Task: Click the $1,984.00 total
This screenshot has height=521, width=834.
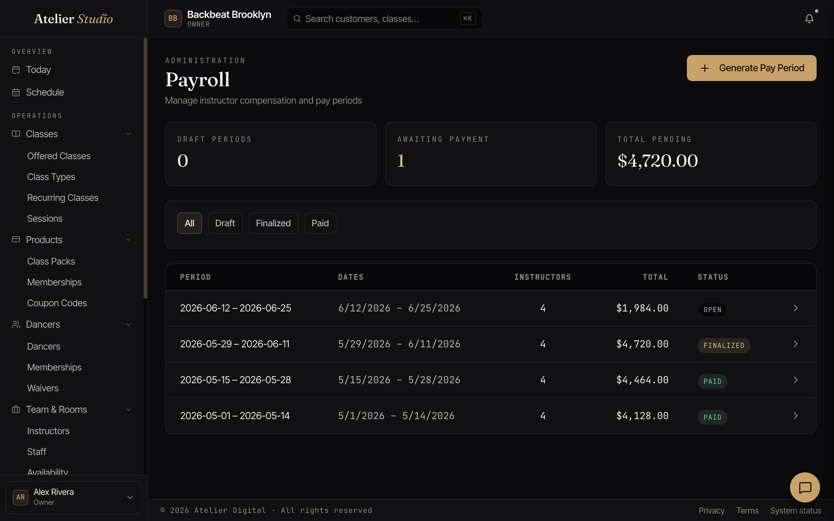Action: coord(642,308)
